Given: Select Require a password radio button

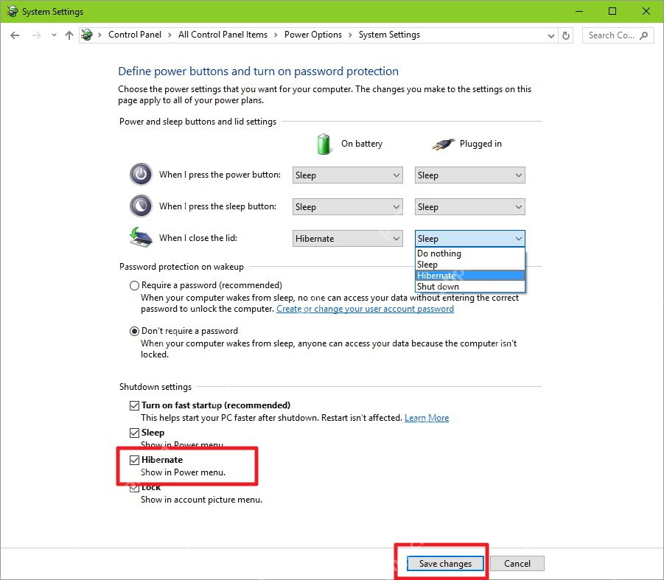Looking at the screenshot, I should pos(134,285).
